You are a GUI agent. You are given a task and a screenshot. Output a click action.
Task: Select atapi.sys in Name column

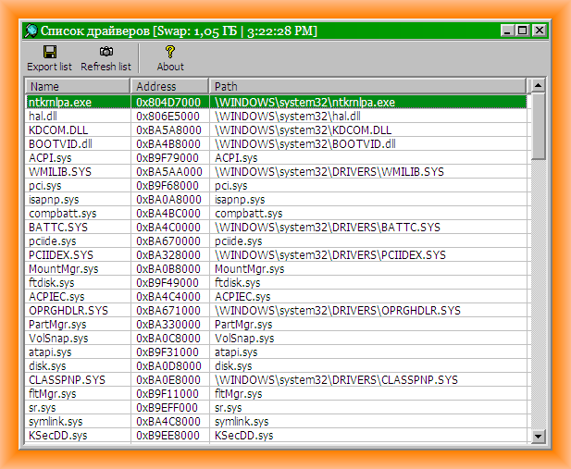(50, 352)
